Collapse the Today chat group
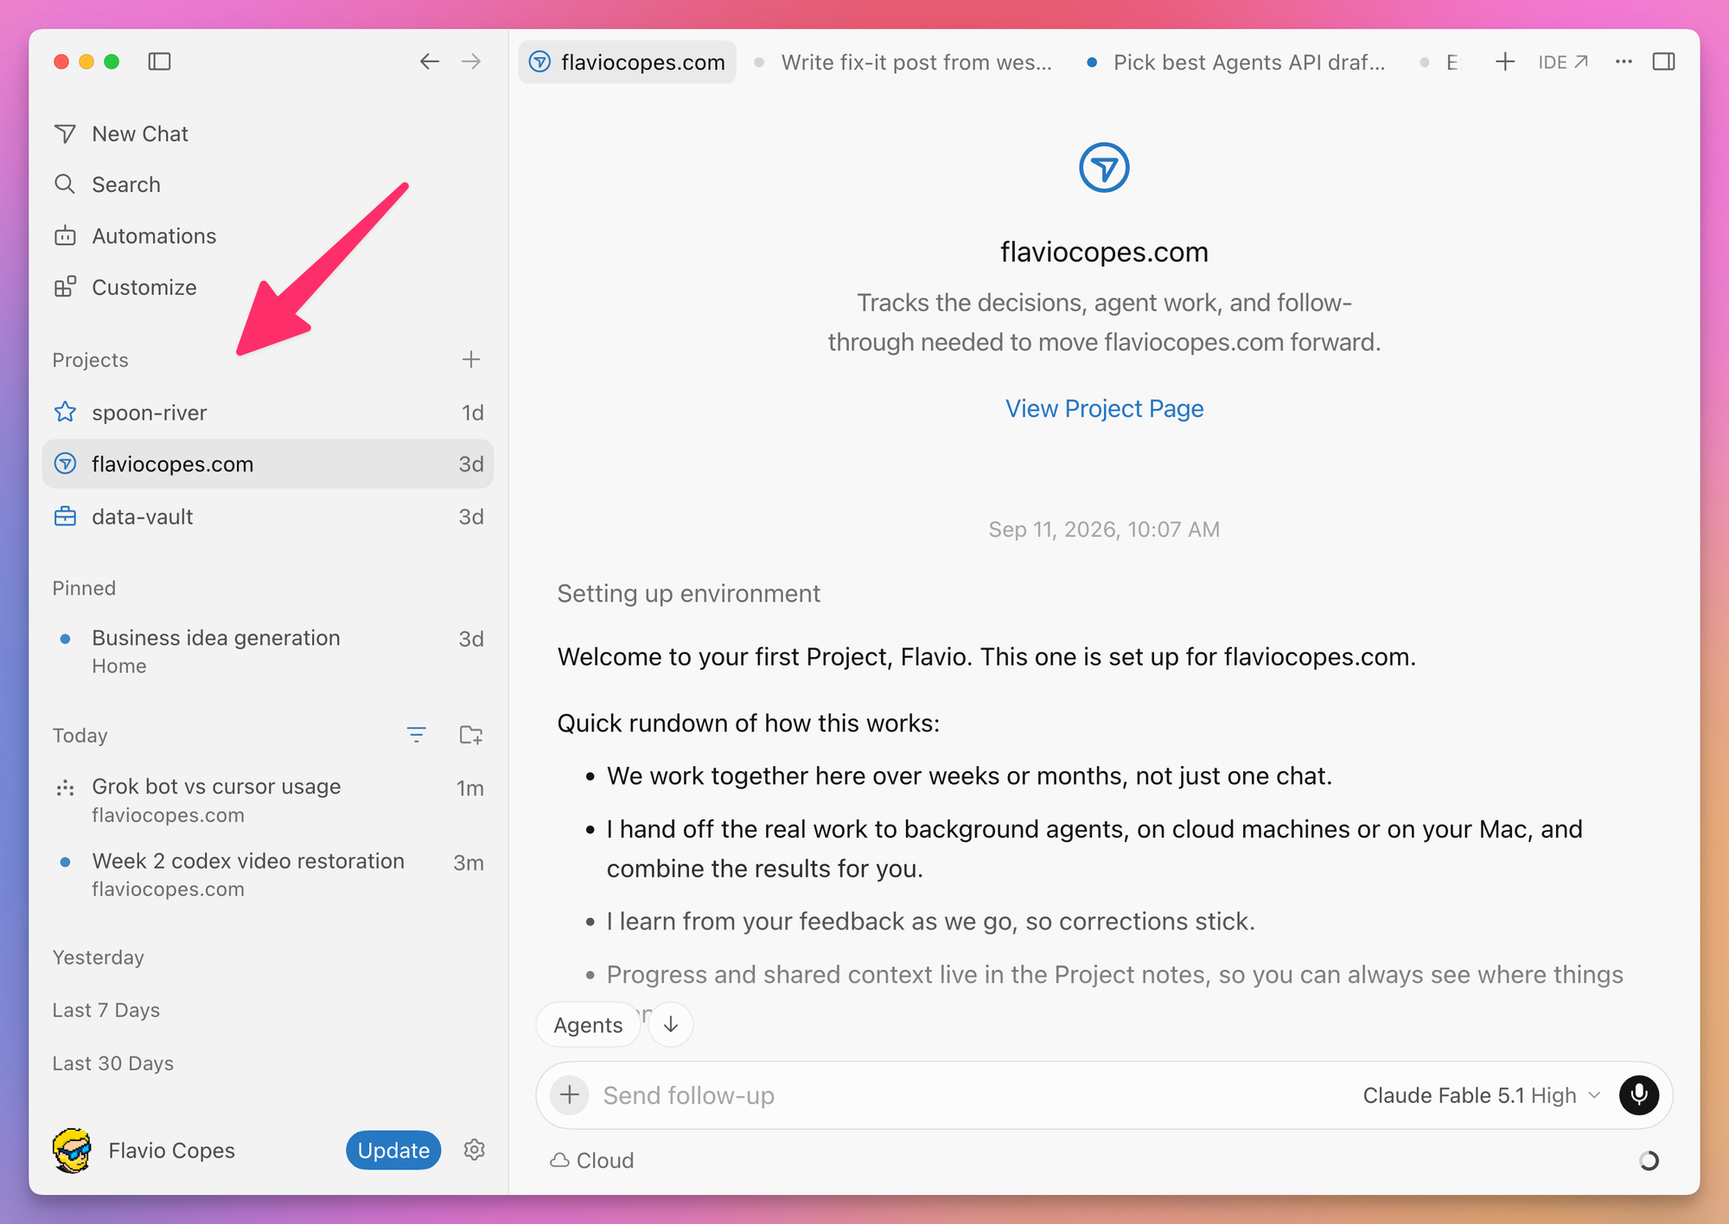The image size is (1729, 1224). pyautogui.click(x=80, y=736)
